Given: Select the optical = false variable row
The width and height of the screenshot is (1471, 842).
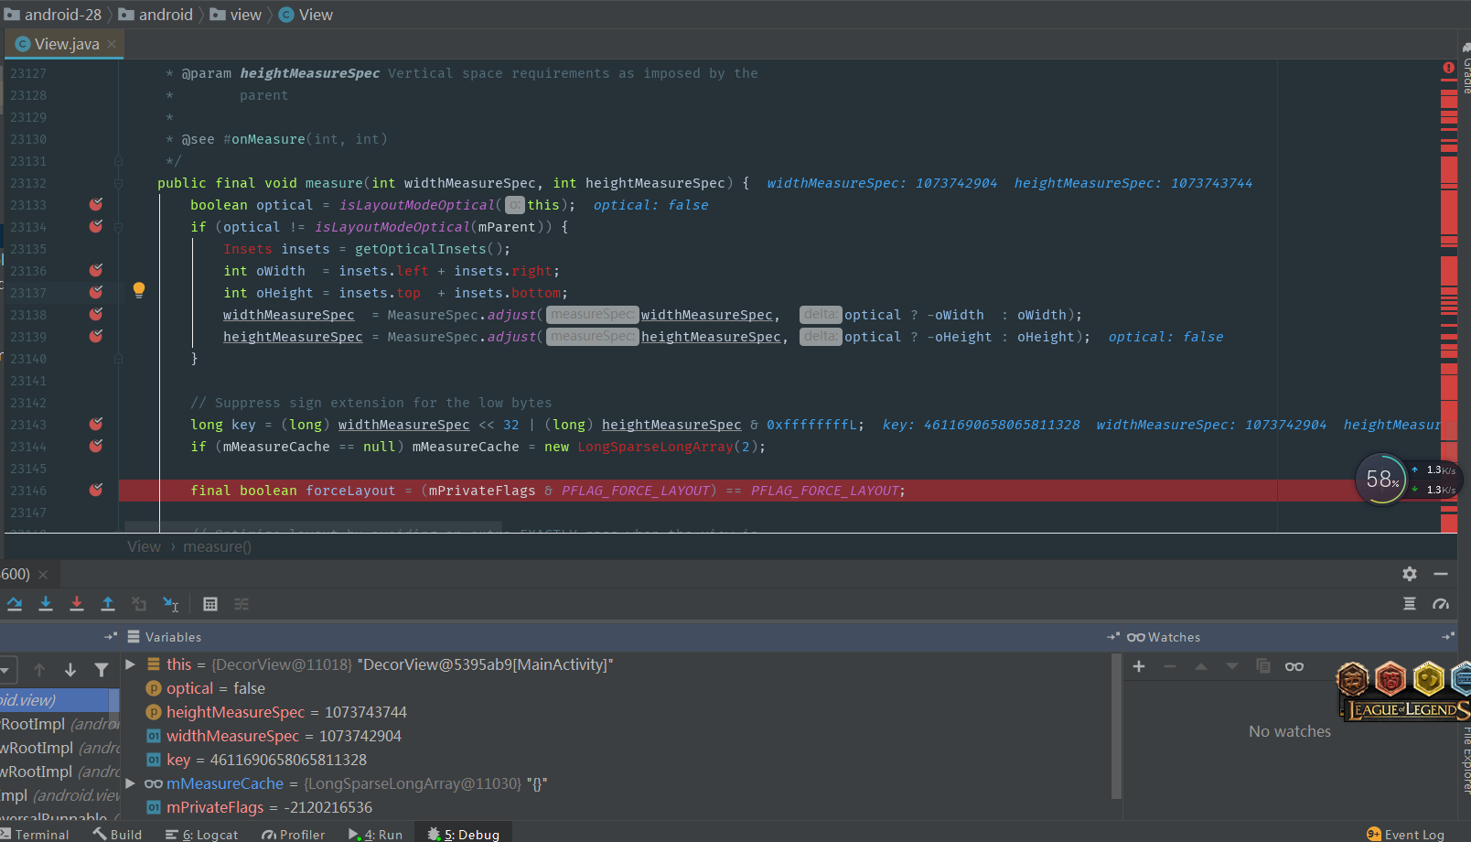Looking at the screenshot, I should pyautogui.click(x=618, y=688).
